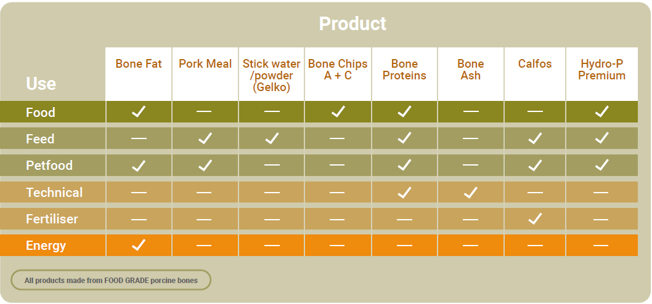
Task: Click the Product title heading
Action: pyautogui.click(x=352, y=23)
